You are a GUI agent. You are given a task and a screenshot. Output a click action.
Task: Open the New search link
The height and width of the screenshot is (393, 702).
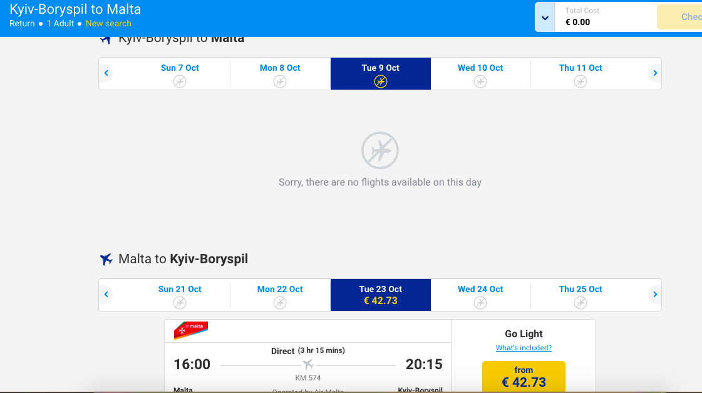(x=108, y=23)
